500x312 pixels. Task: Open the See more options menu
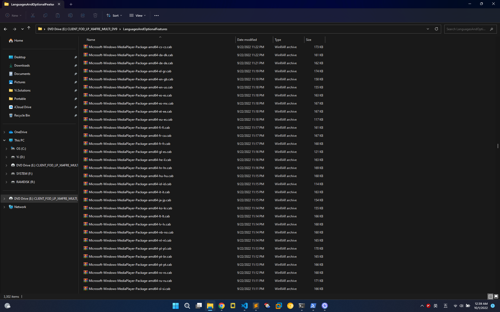point(157,16)
